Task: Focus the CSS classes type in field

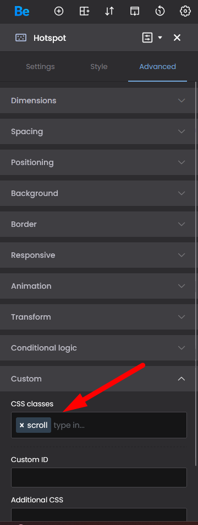Action: tap(119, 425)
